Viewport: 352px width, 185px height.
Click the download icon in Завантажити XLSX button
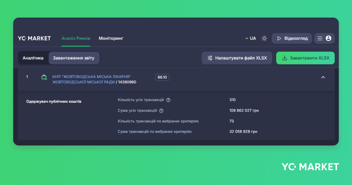[x=284, y=58]
